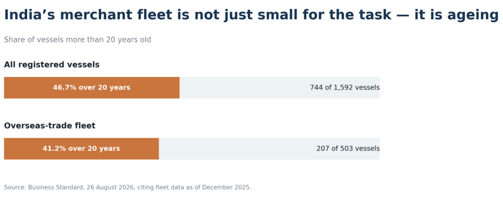503x210 pixels.
Task: Click the chart title about India's merchant fleet
Action: [x=251, y=15]
